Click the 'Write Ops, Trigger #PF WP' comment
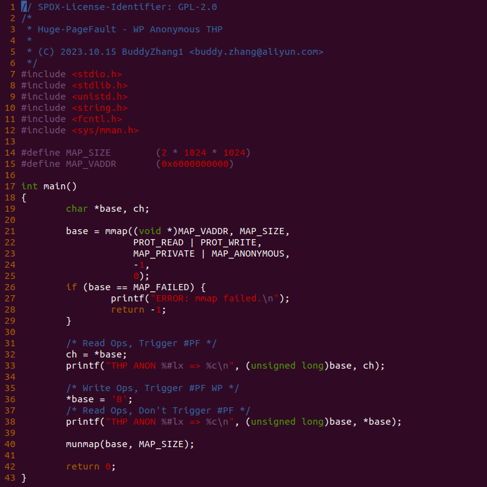The width and height of the screenshot is (487, 487). tap(152, 388)
